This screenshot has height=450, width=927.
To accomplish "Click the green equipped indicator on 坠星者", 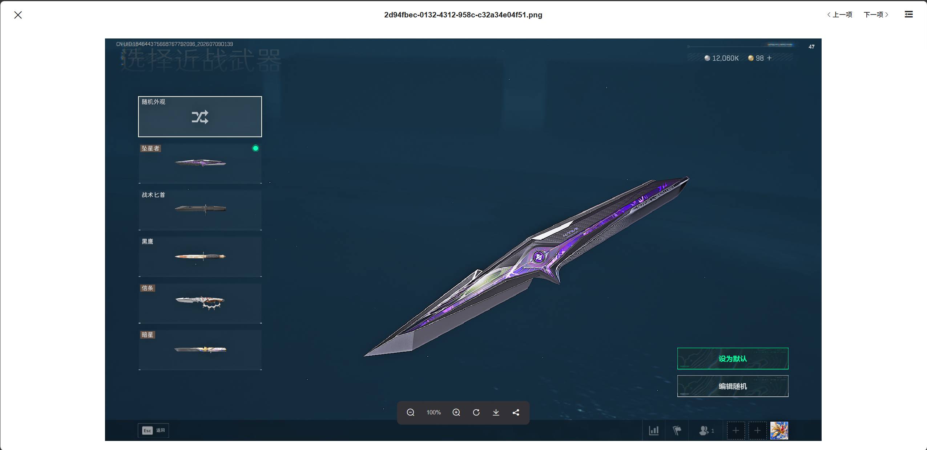I will pos(255,148).
